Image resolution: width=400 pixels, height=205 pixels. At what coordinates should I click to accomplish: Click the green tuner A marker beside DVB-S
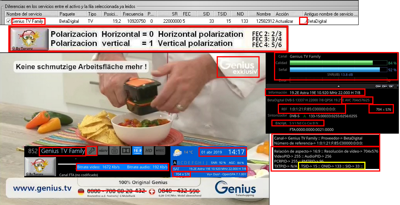[304, 116]
